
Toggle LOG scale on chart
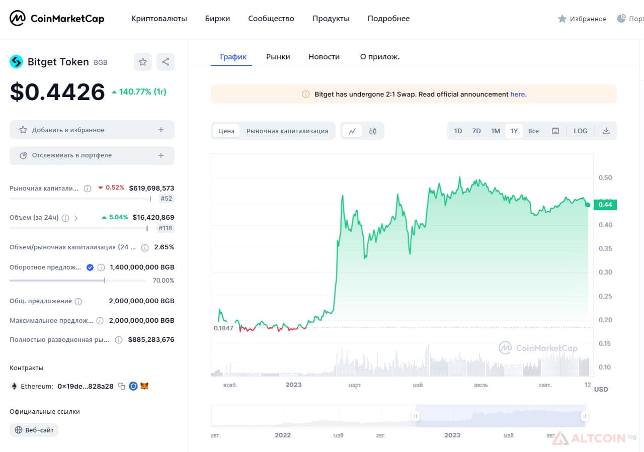[581, 131]
